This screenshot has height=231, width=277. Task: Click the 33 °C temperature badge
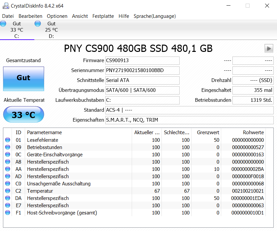coord(23,114)
